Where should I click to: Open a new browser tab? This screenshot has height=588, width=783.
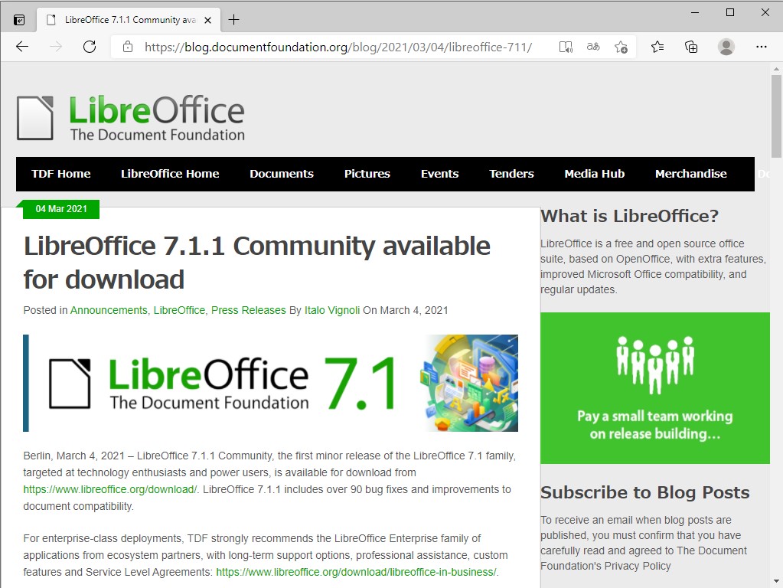[x=233, y=20]
